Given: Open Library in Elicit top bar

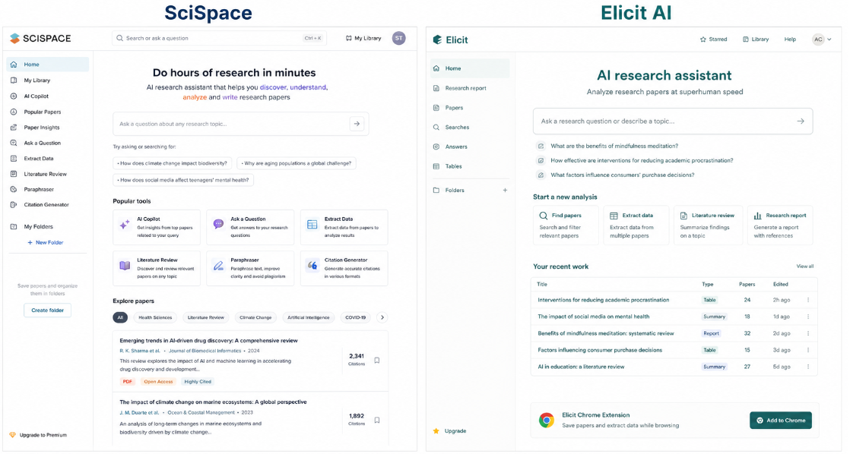Looking at the screenshot, I should 756,39.
